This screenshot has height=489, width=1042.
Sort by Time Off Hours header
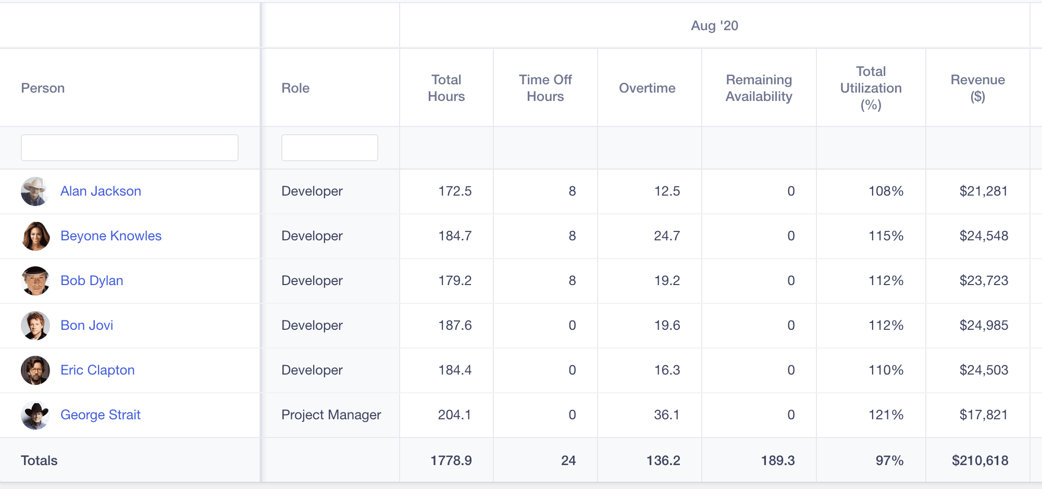(x=545, y=88)
